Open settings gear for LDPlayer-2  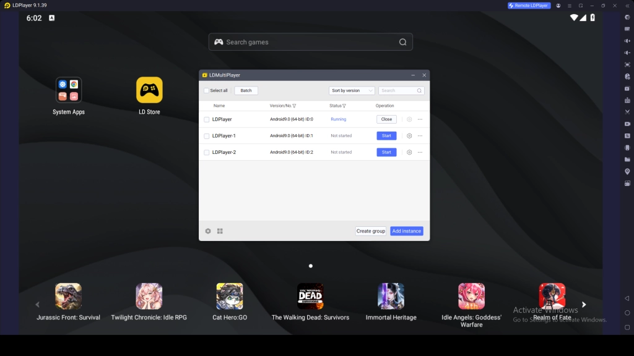409,152
